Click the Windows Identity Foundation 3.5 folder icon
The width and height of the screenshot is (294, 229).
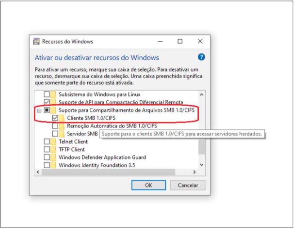point(53,165)
